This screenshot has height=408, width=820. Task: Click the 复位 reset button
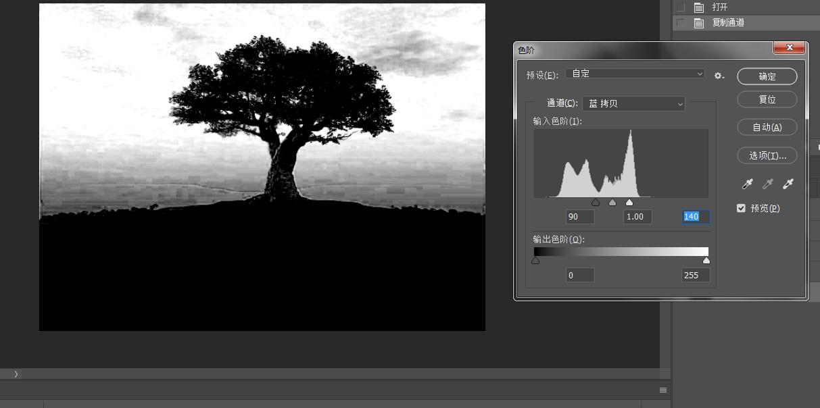click(767, 99)
